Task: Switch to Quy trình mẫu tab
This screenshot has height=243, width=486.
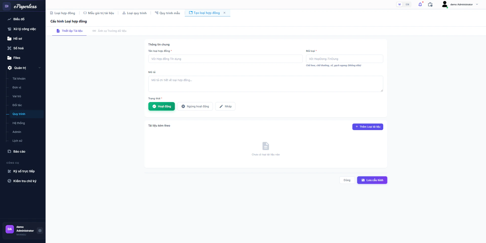Action: [x=167, y=13]
